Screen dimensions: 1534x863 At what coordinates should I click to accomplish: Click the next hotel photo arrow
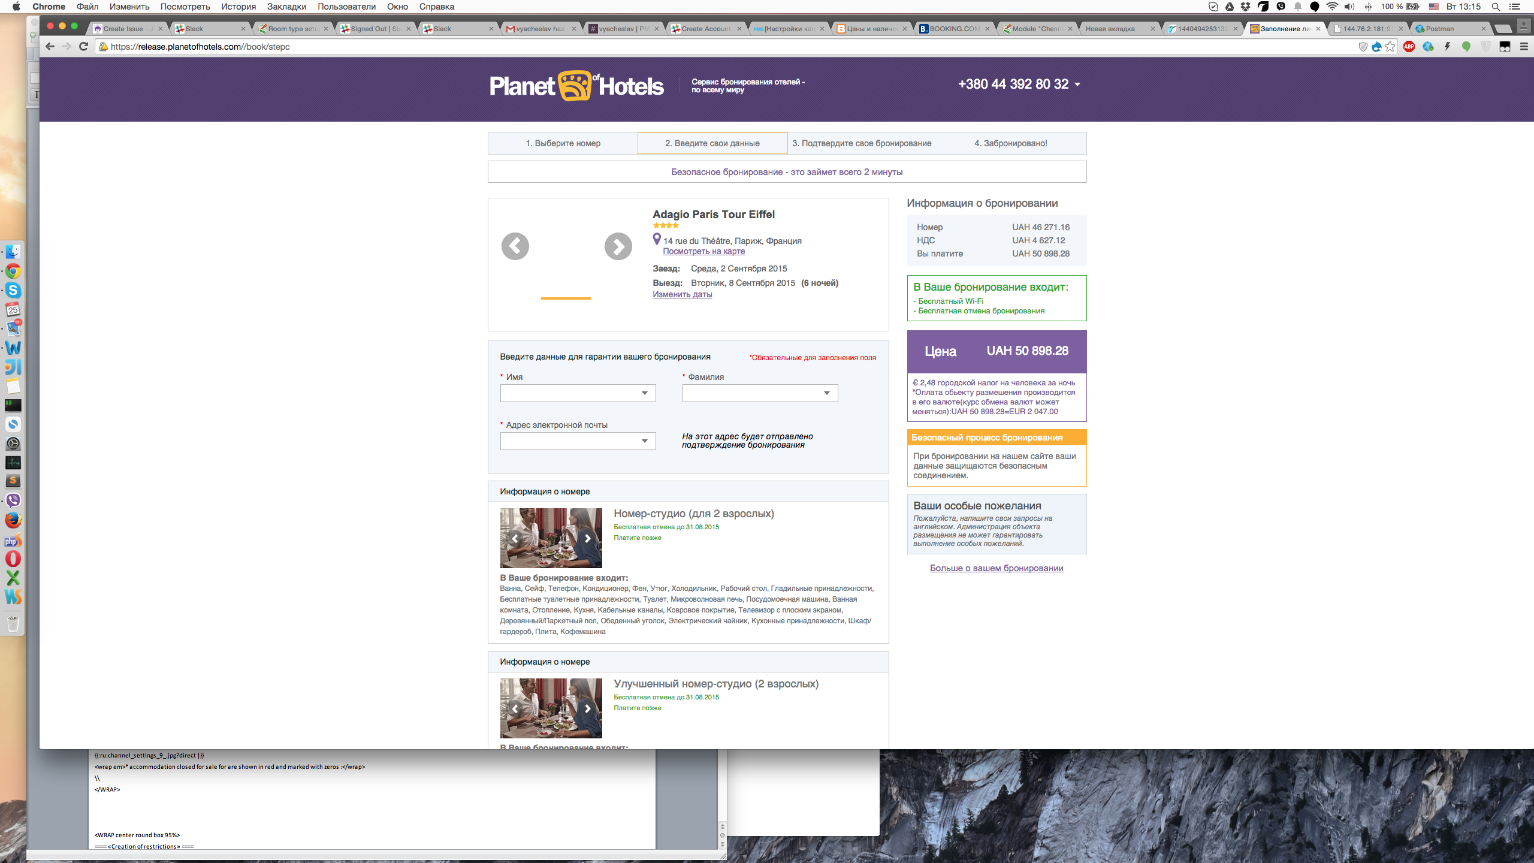pyautogui.click(x=618, y=246)
